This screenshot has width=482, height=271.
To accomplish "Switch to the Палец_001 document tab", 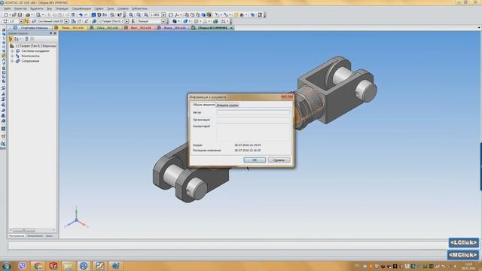I will coord(70,28).
